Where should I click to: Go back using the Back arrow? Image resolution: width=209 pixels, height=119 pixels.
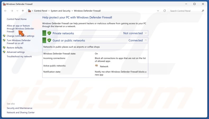point(6,11)
